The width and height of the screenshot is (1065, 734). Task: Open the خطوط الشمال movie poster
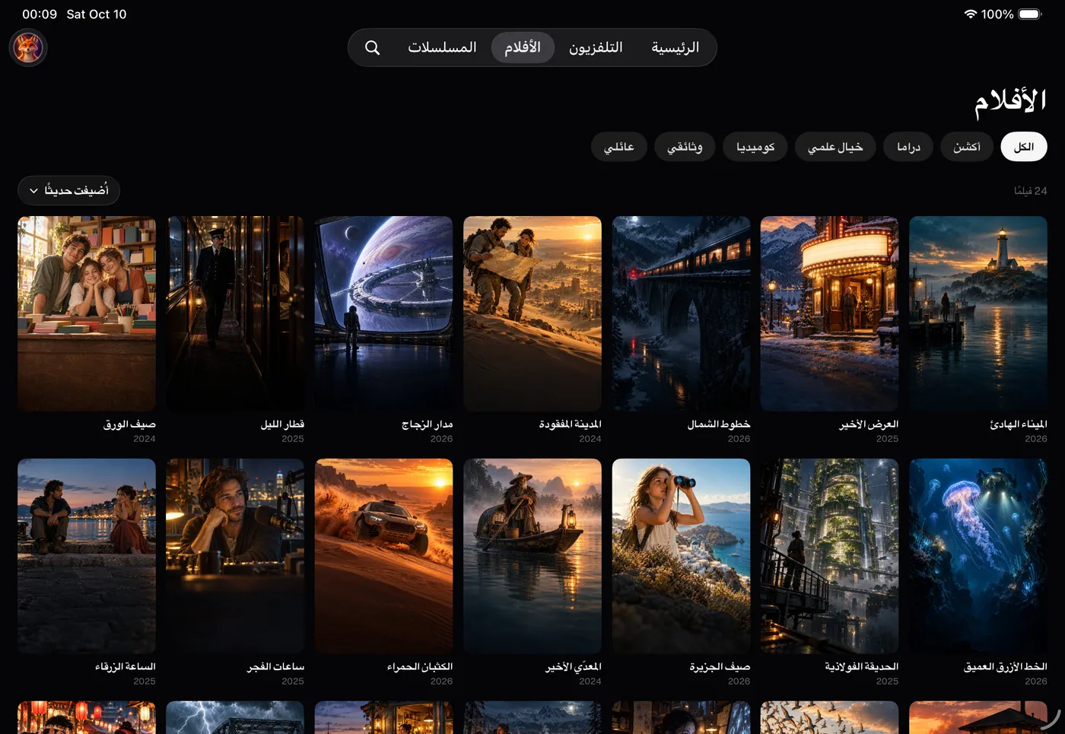[x=681, y=313]
